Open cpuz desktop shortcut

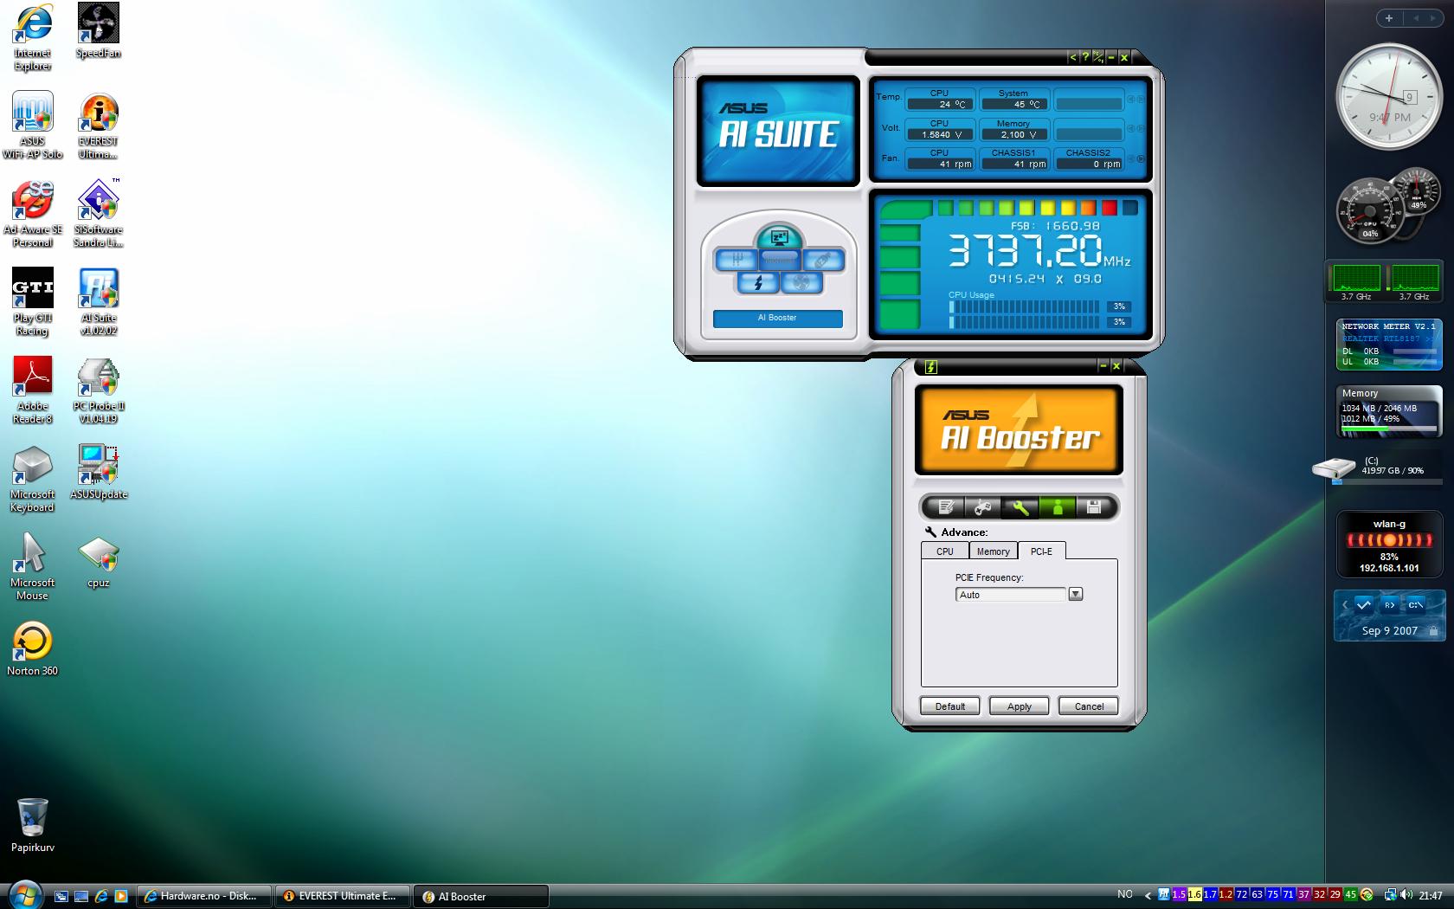pos(98,561)
